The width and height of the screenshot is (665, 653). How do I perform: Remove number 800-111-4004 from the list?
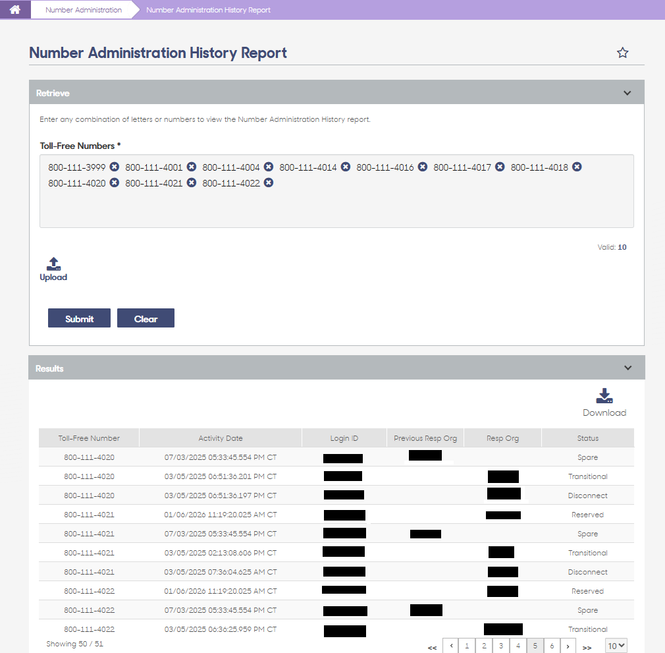tap(269, 167)
